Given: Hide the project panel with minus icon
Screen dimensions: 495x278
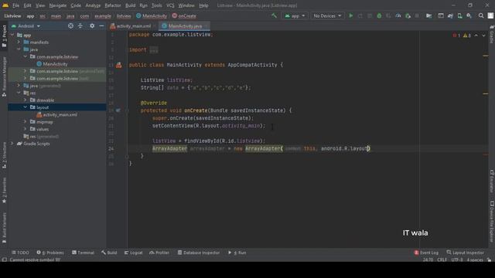Looking at the screenshot, I should click(101, 25).
